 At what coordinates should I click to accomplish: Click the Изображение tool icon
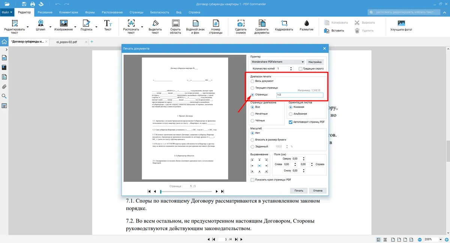(63, 23)
